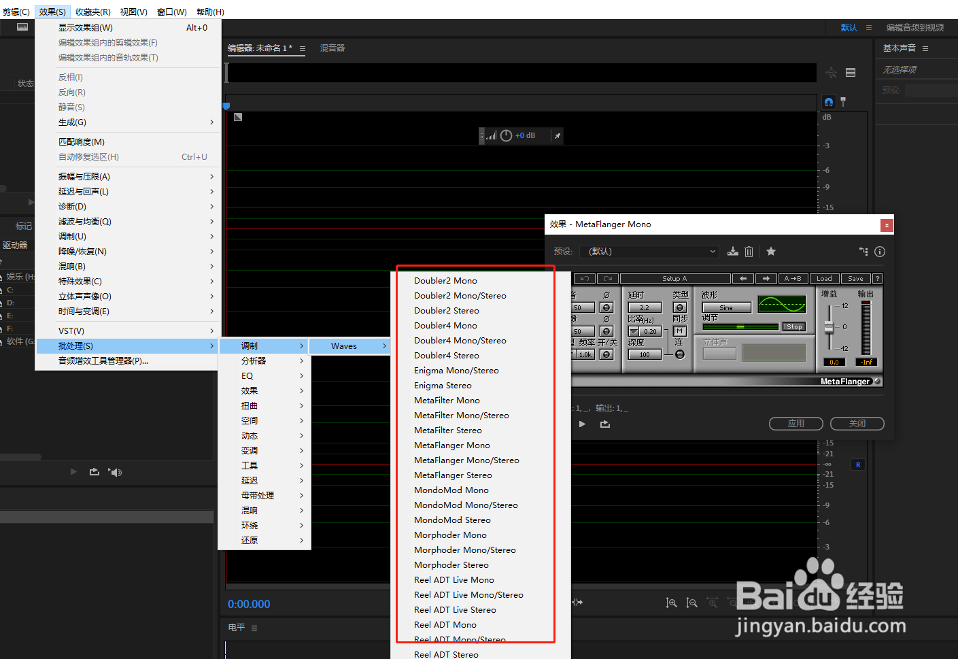958x659 pixels.
Task: Open the zoom navigator icon beside overview
Action: 831,73
